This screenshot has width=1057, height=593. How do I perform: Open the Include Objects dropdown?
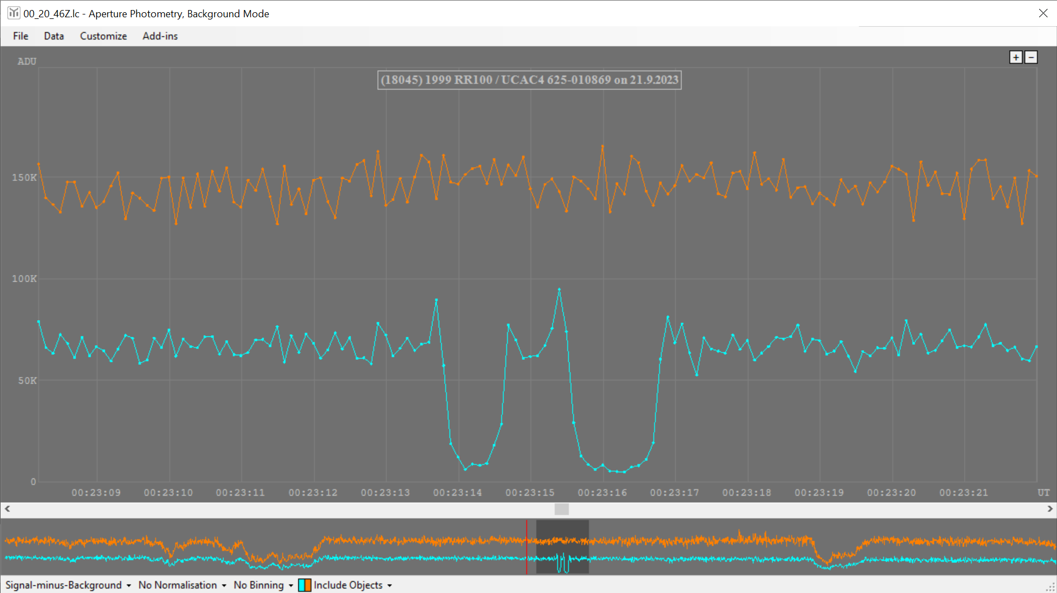[x=353, y=585]
